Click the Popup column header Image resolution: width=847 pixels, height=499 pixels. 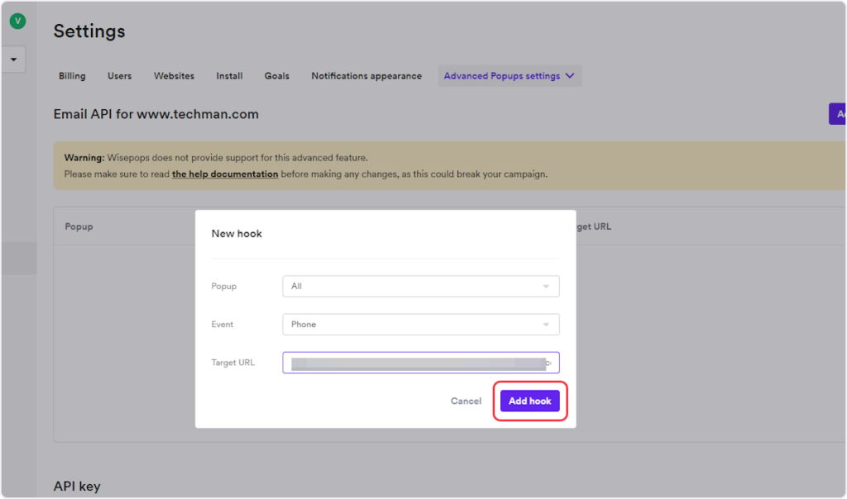pyautogui.click(x=79, y=226)
